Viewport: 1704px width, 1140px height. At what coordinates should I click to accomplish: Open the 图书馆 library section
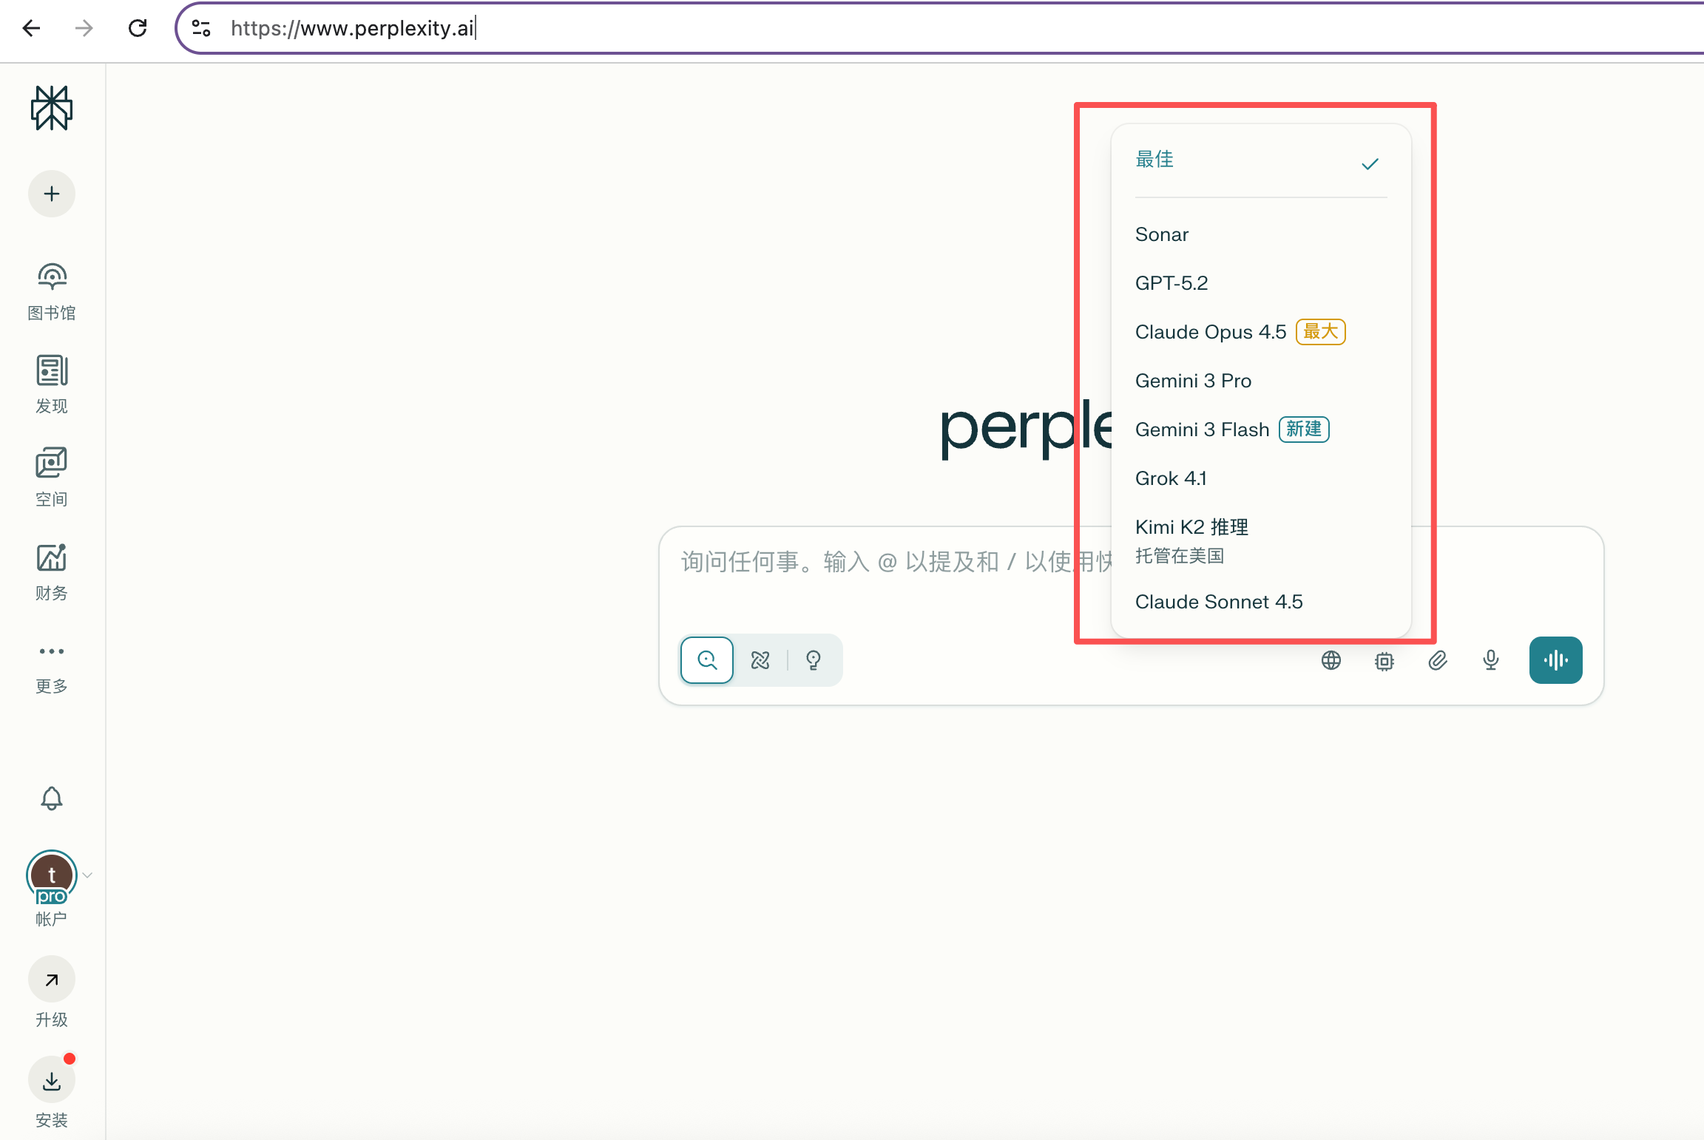52,293
